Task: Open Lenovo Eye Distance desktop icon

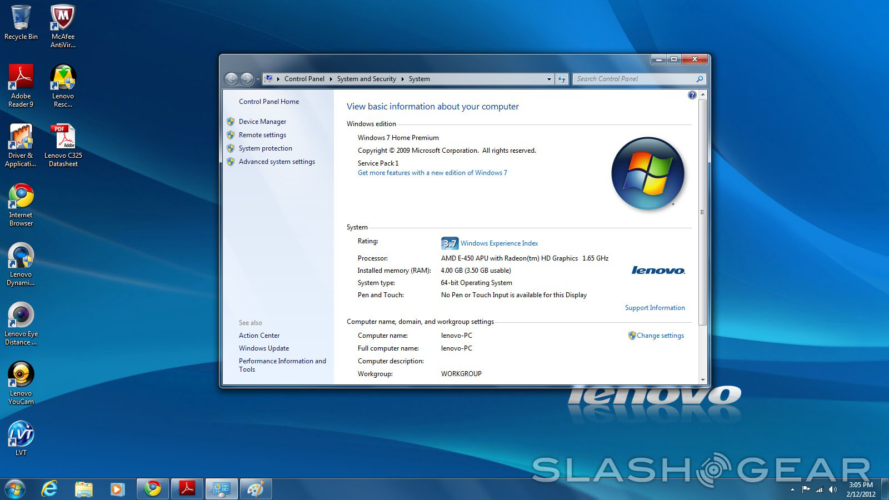Action: (21, 323)
